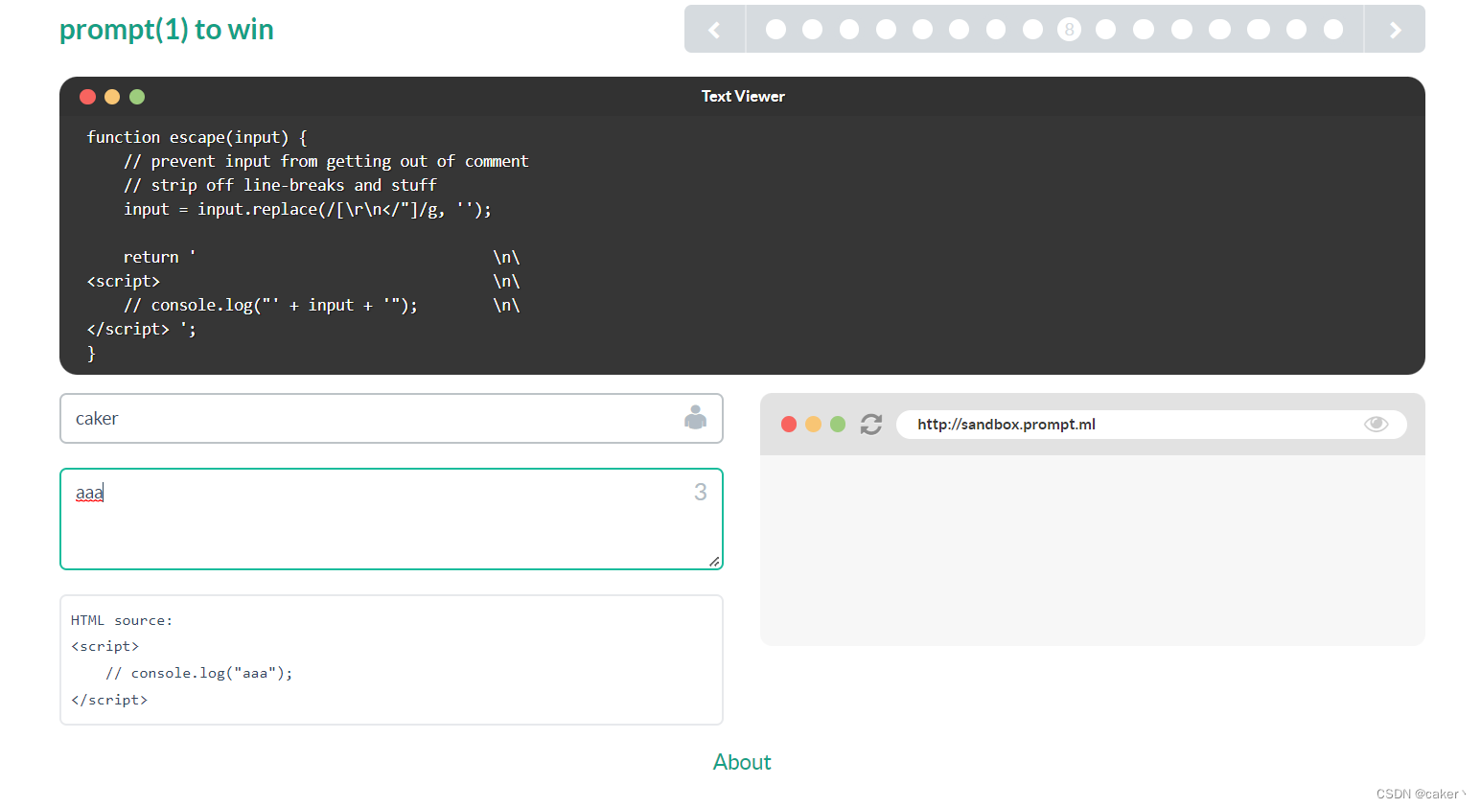The height and width of the screenshot is (808, 1481).
Task: Select the last level dot in the navigator
Action: point(1332,30)
